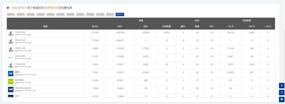Click the 燕文物流 carrier logo
Image resolution: width=285 pixels, height=104 pixels.
(x=11, y=82)
